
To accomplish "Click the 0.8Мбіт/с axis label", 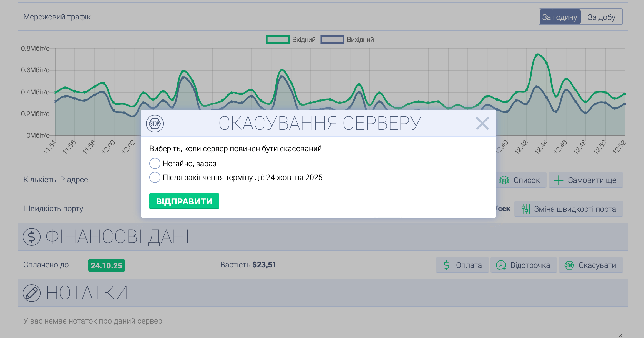I will click(x=35, y=48).
